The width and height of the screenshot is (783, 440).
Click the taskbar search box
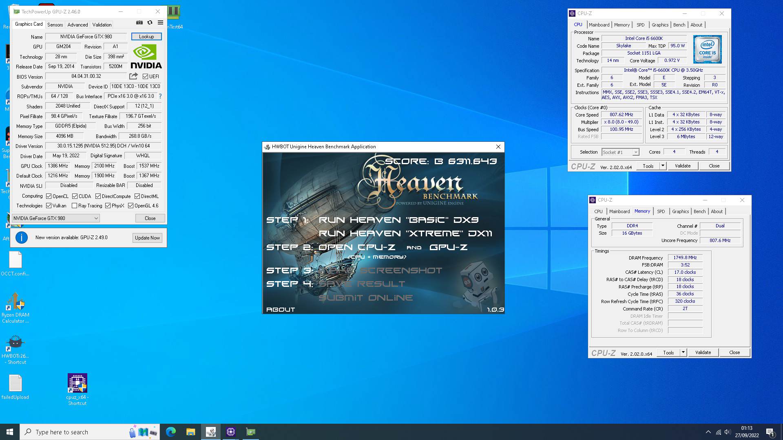(90, 432)
